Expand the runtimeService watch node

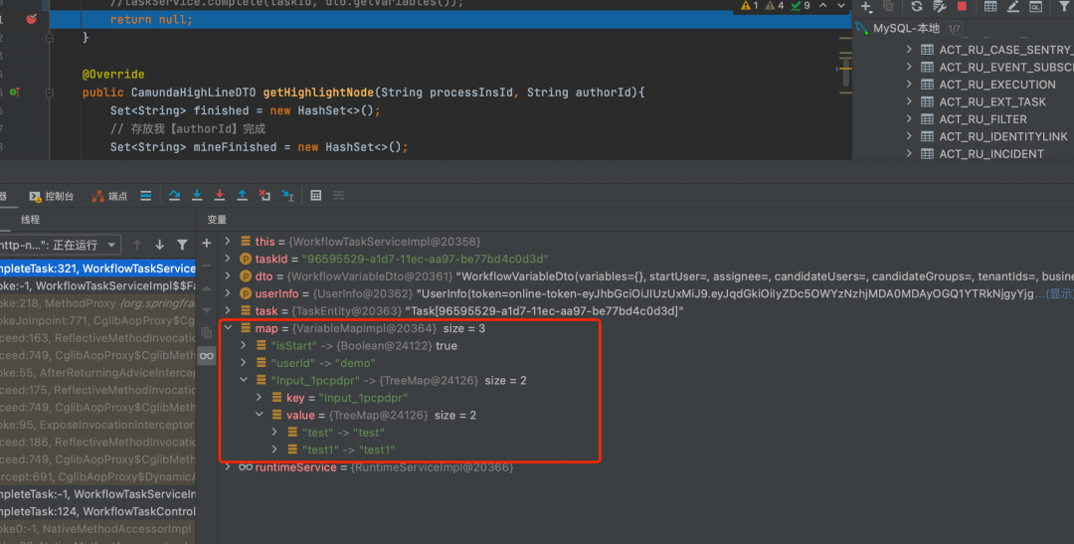(228, 467)
